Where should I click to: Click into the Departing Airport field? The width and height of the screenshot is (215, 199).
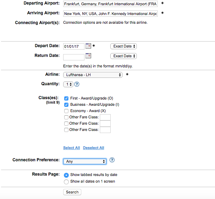[x=110, y=4]
